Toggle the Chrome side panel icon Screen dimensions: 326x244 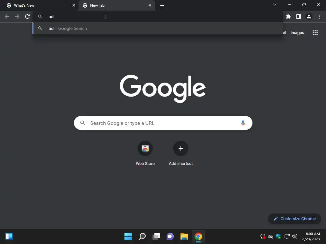299,17
